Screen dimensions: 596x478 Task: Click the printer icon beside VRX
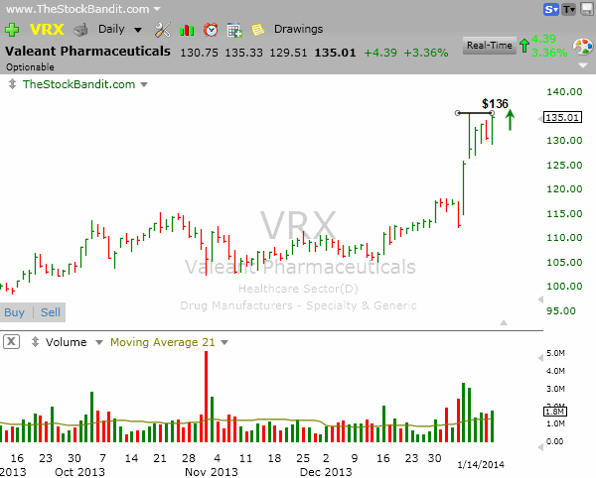(79, 30)
